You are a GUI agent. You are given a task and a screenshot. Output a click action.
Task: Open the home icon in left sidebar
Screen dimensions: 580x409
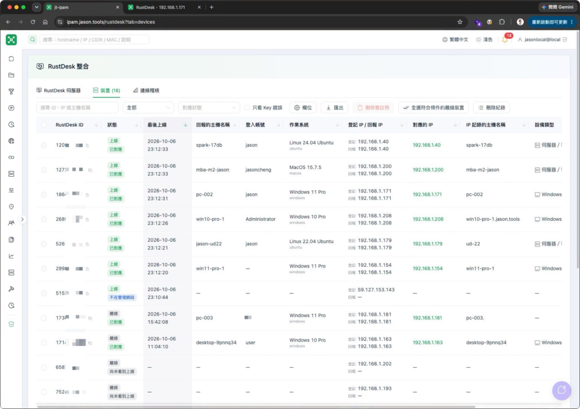click(x=11, y=58)
